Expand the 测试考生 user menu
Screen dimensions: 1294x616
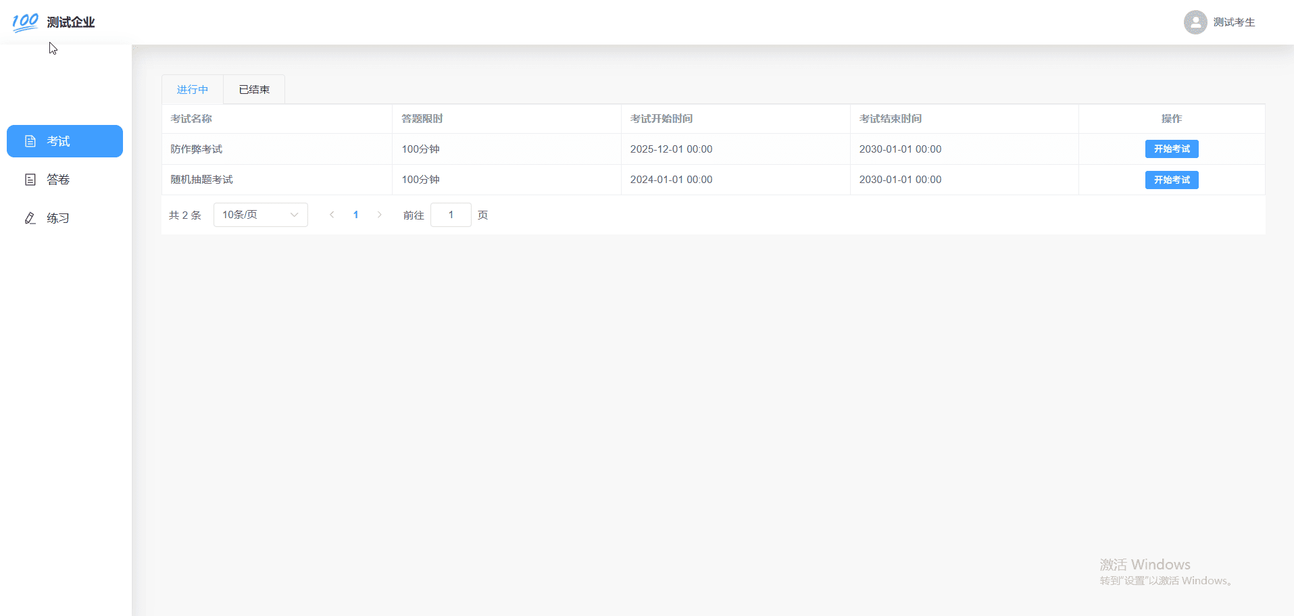1233,22
